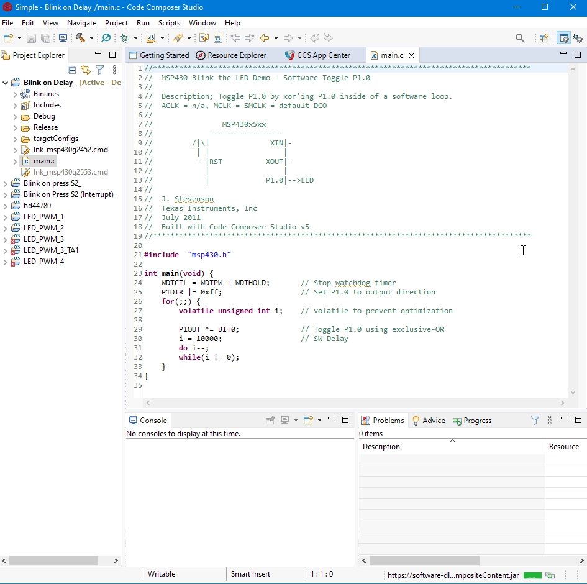Minimize the Project Explorer panel
587x584 pixels.
[98, 54]
